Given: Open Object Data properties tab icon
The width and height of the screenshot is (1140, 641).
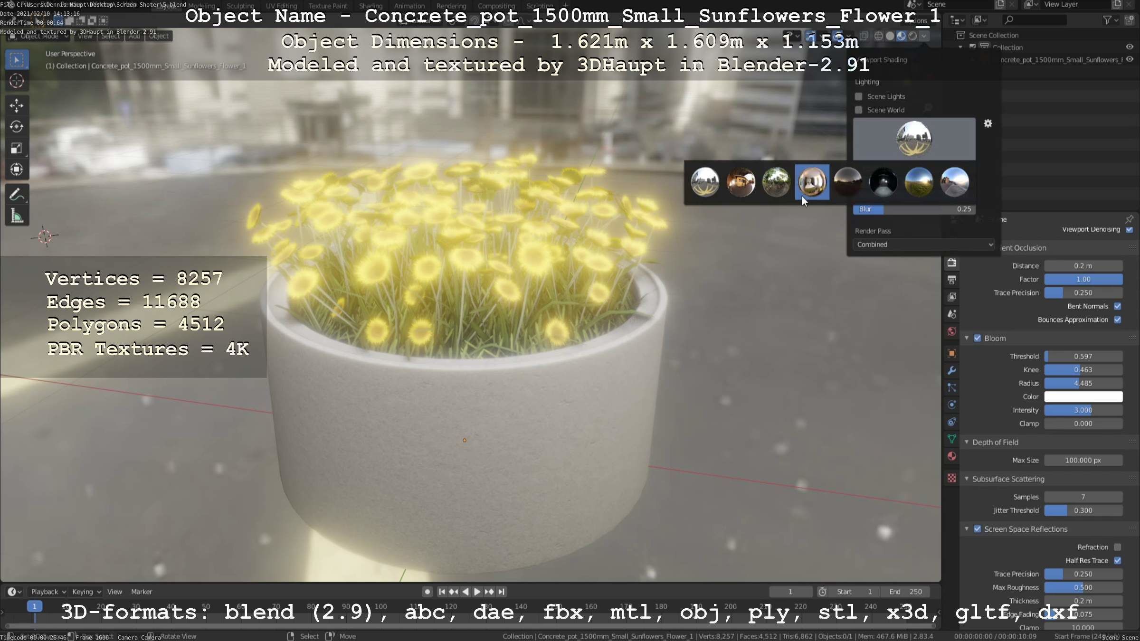Looking at the screenshot, I should [x=951, y=439].
